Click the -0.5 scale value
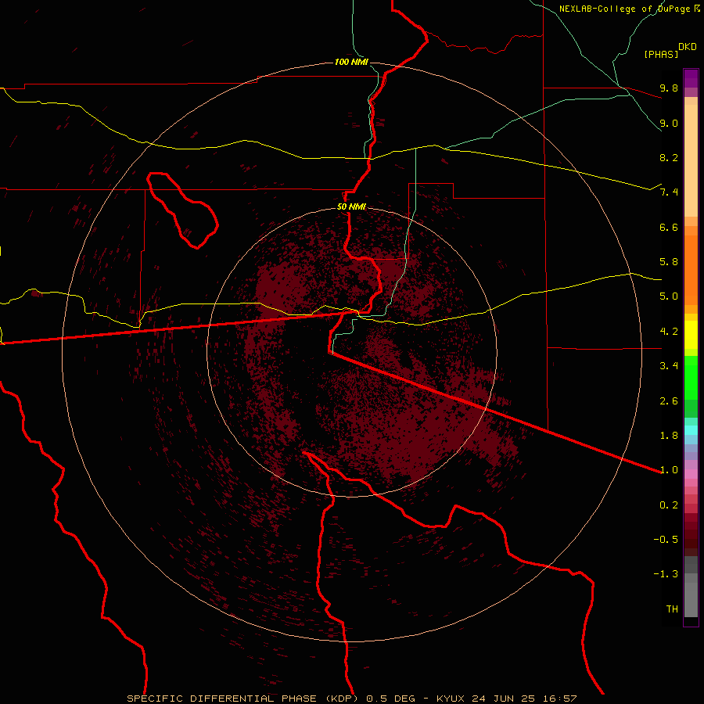 [x=666, y=540]
